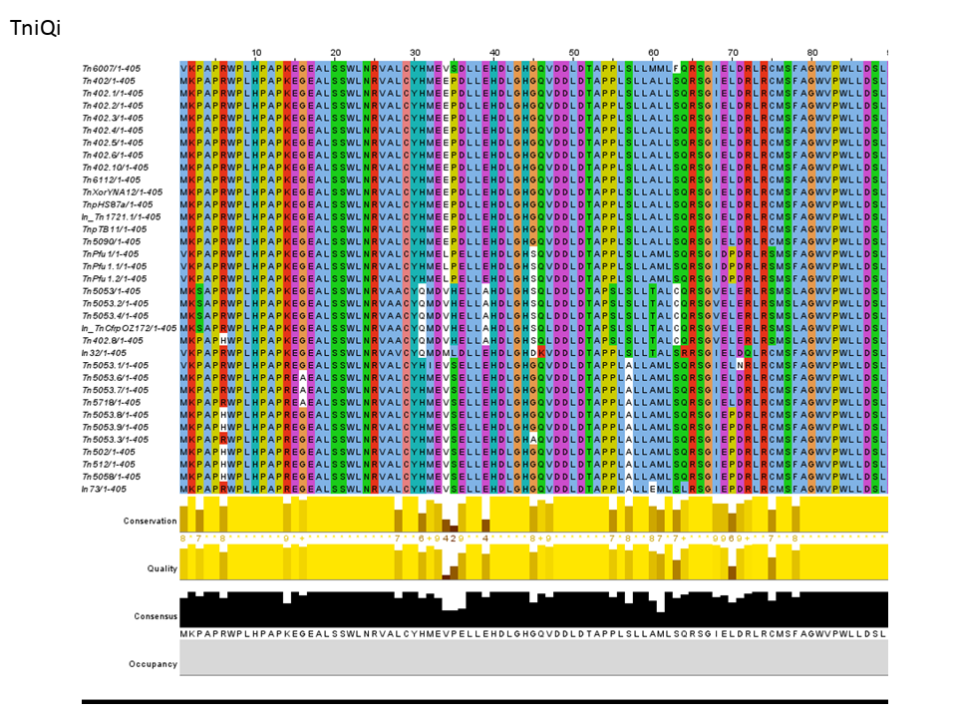Screen dimensions: 957x718
Task: Click the TnpHS87a/1-405 sequence label
Action: [116, 204]
